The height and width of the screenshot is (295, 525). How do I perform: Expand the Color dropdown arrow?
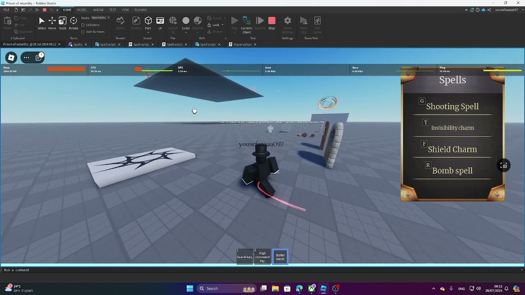pyautogui.click(x=186, y=32)
